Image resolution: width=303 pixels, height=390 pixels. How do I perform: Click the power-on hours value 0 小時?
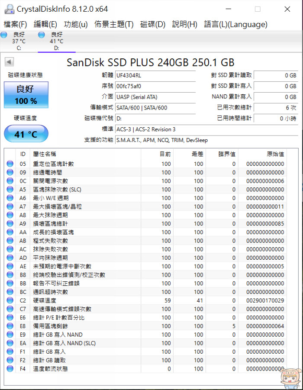[276, 119]
